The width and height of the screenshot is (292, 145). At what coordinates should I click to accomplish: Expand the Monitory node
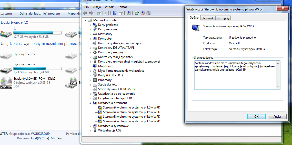click(90, 66)
